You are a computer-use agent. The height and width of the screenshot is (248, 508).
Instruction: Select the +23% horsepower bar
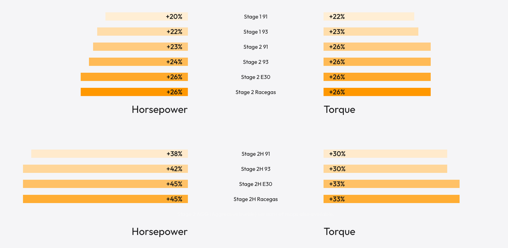[140, 47]
